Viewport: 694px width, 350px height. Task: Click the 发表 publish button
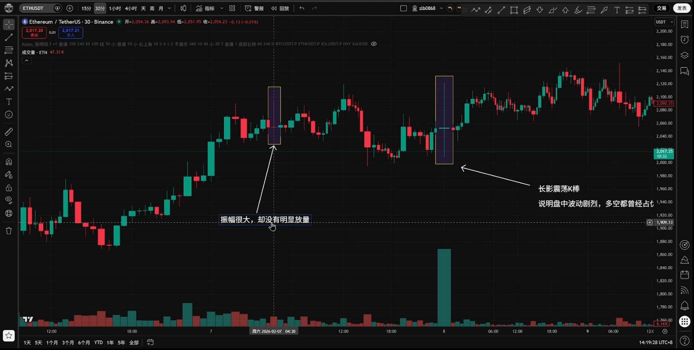(x=682, y=8)
